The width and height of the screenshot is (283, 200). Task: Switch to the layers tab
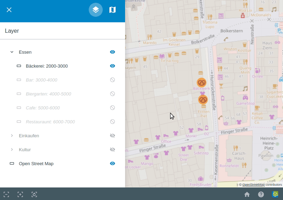(x=96, y=10)
